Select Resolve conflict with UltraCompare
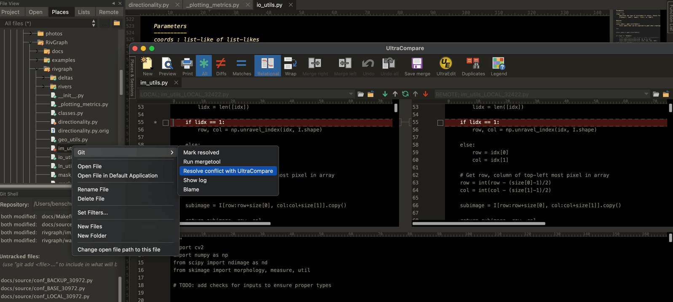The width and height of the screenshot is (673, 302). click(228, 171)
